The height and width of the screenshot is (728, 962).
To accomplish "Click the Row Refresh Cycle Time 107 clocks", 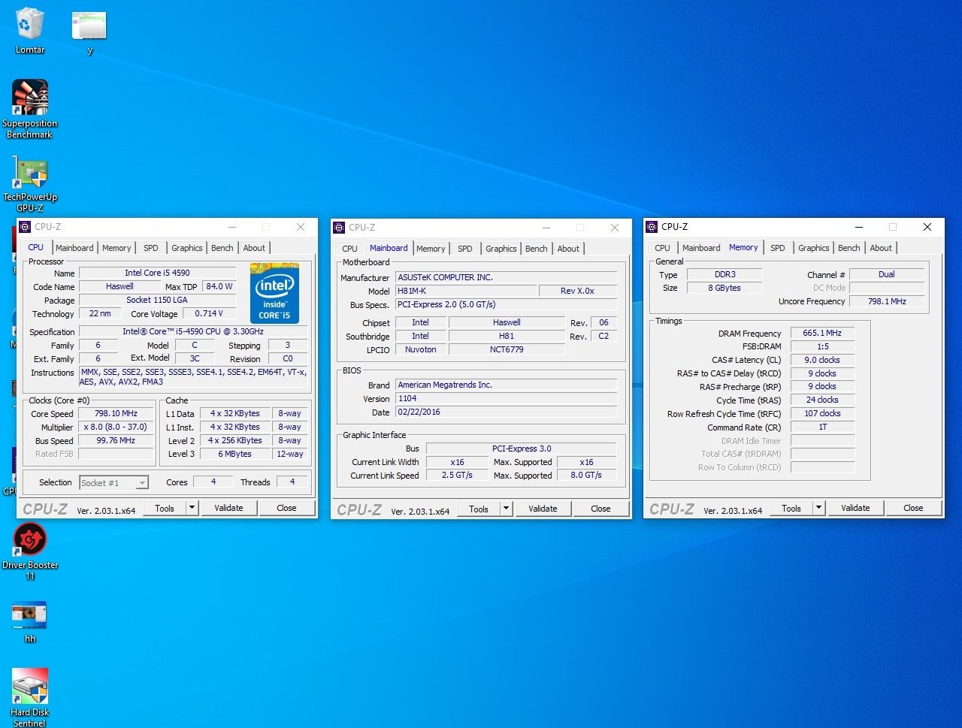I will pyautogui.click(x=822, y=413).
